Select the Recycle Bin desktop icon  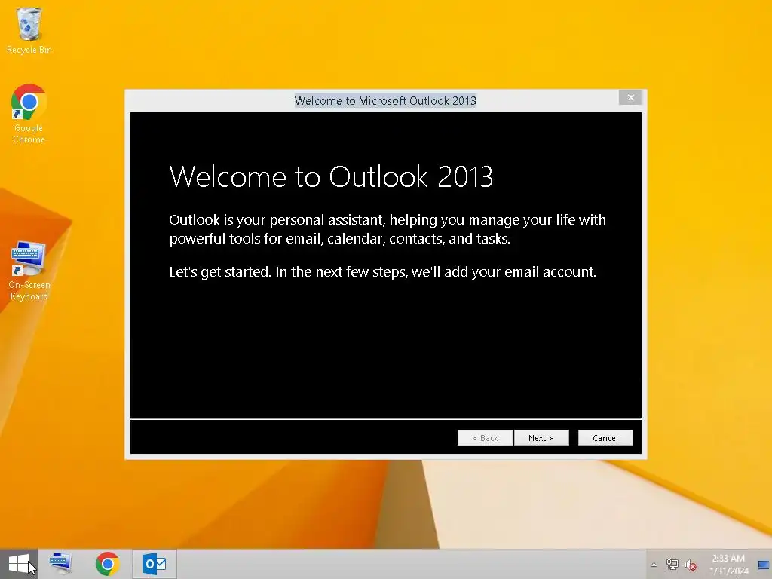pyautogui.click(x=29, y=30)
